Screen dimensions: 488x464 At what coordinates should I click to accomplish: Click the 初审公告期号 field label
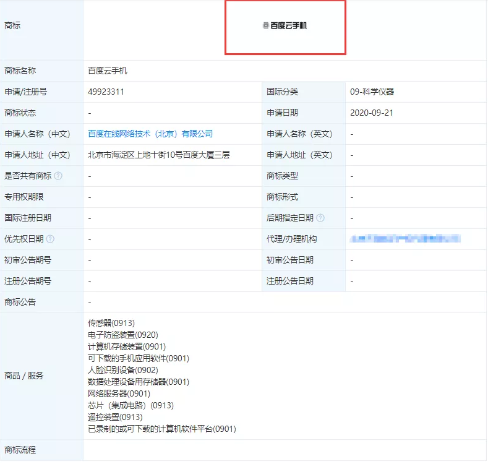(28, 260)
